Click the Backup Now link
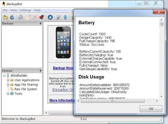The image size is (168, 124). pos(63,68)
